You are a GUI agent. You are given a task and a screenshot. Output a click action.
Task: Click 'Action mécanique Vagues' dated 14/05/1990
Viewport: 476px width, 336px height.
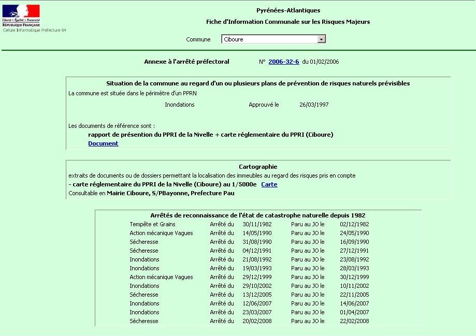[x=161, y=233]
